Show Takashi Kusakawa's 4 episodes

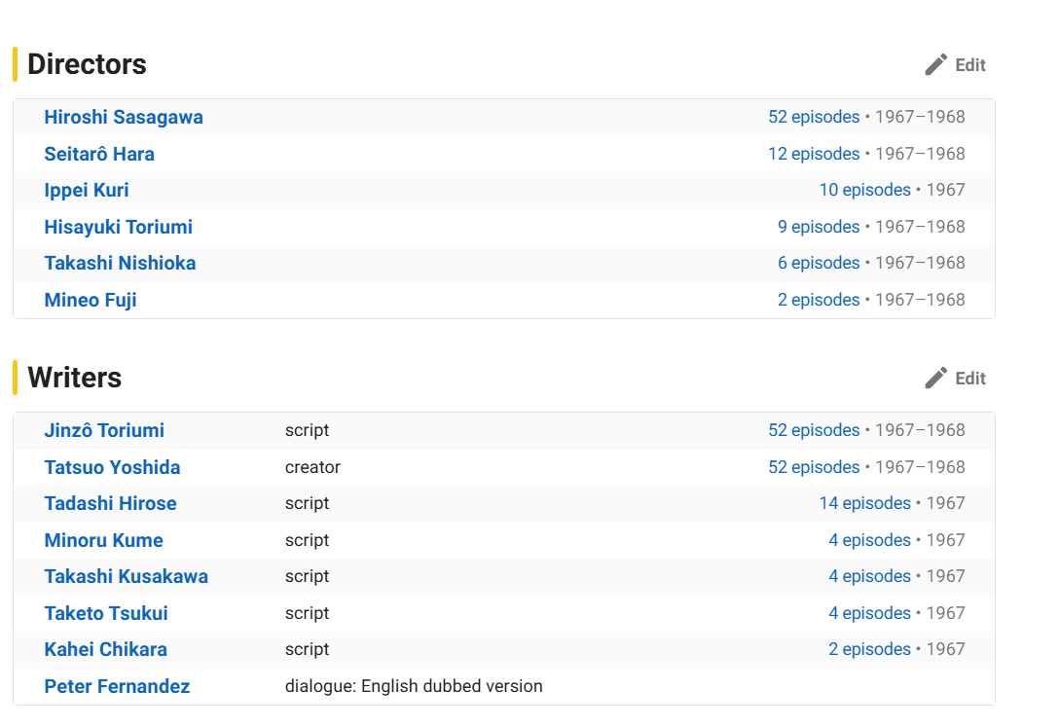pos(870,576)
